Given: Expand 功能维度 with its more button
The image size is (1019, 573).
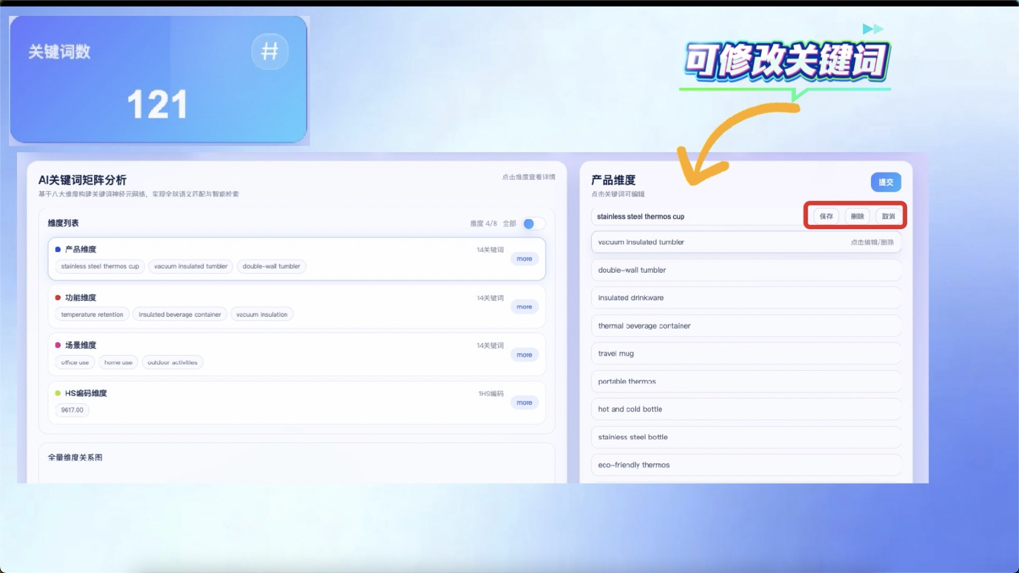Looking at the screenshot, I should pos(524,307).
